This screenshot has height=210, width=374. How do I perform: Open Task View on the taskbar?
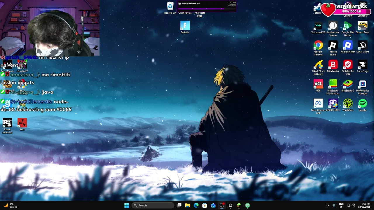click(179, 205)
